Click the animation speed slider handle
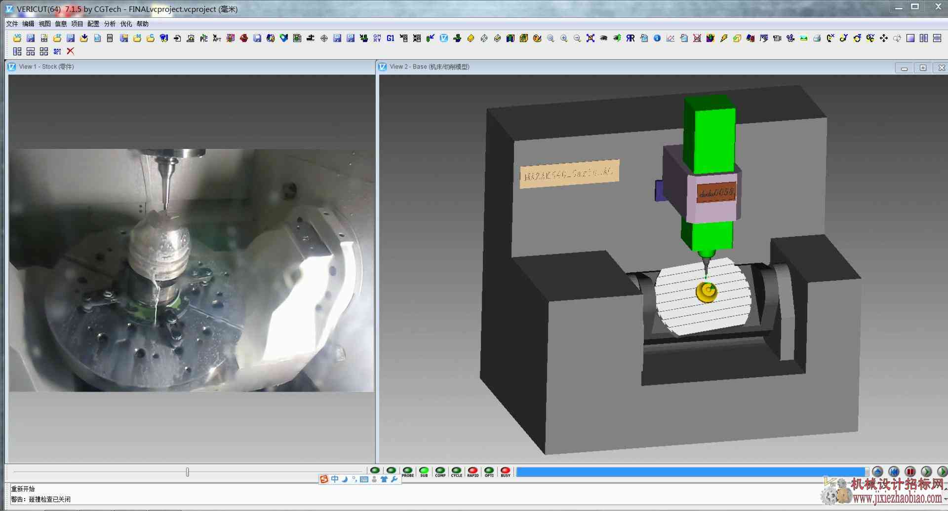 click(188, 472)
